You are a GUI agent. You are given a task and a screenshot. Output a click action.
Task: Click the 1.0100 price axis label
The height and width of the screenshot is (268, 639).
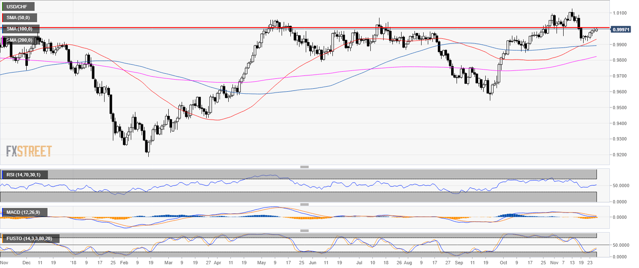(621, 13)
